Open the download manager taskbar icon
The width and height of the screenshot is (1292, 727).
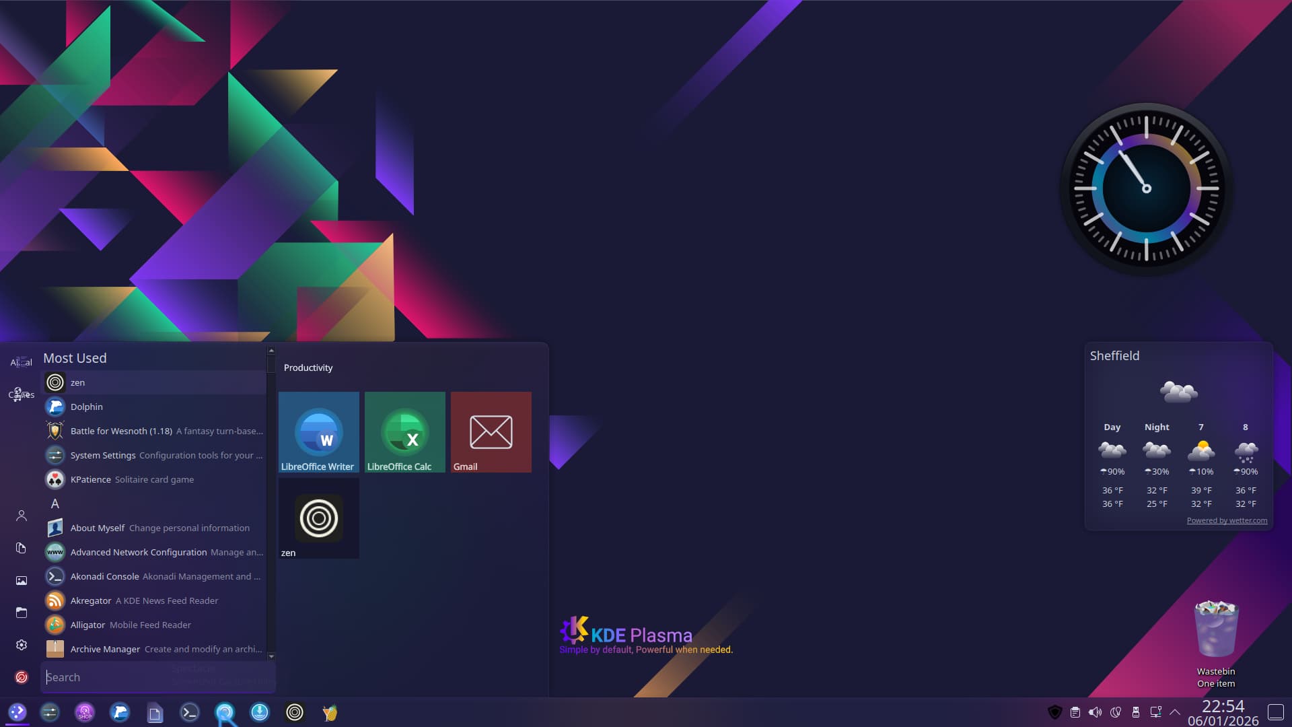260,712
